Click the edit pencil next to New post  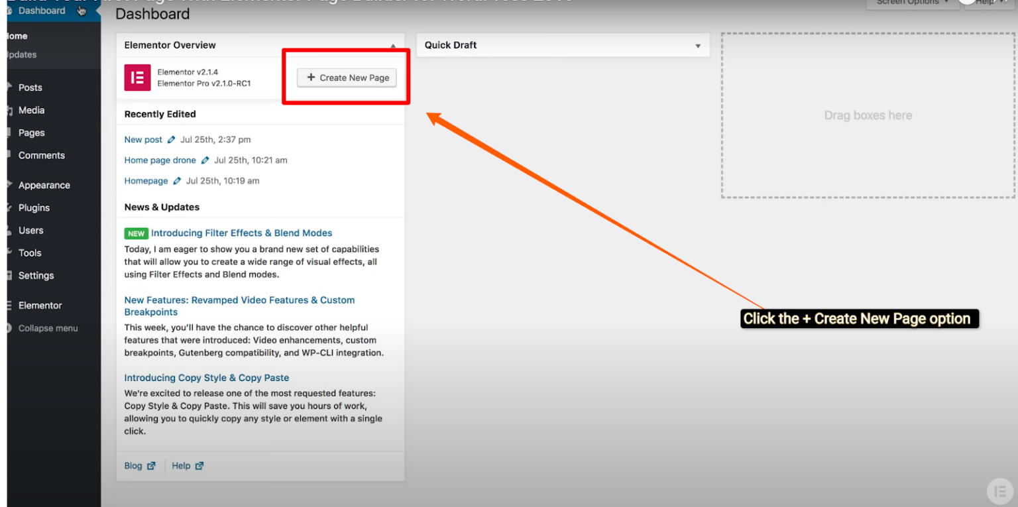point(172,139)
